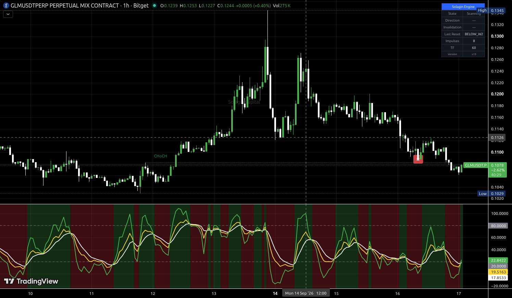The width and height of the screenshot is (512, 298).
Task: Click date 12 on the time axis
Action: (153, 294)
